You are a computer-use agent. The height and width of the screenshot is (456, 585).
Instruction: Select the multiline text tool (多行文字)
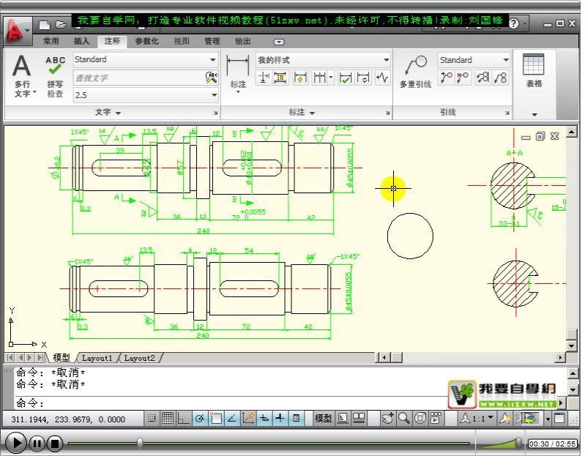coord(23,76)
